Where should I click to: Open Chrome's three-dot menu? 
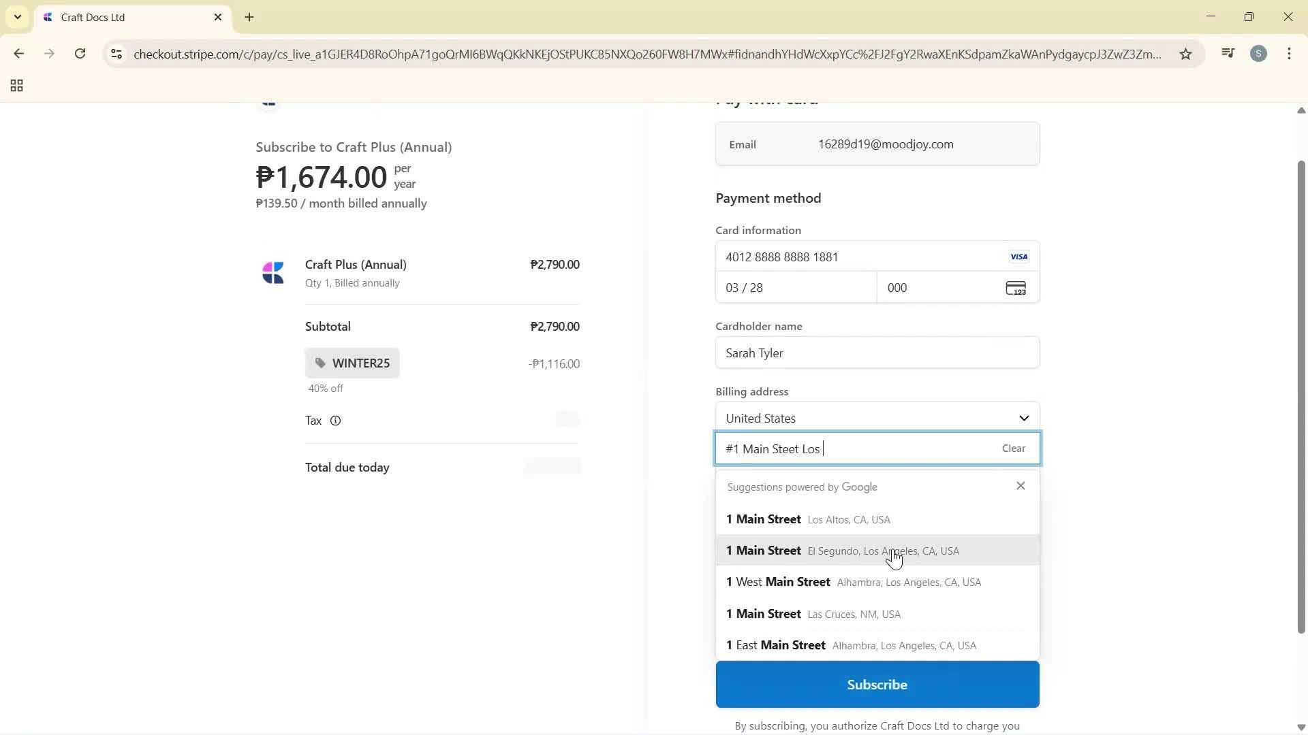click(x=1290, y=54)
